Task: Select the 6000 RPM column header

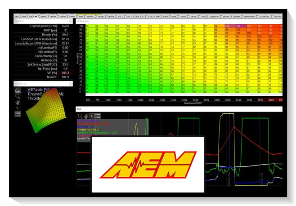Action: 228,100
